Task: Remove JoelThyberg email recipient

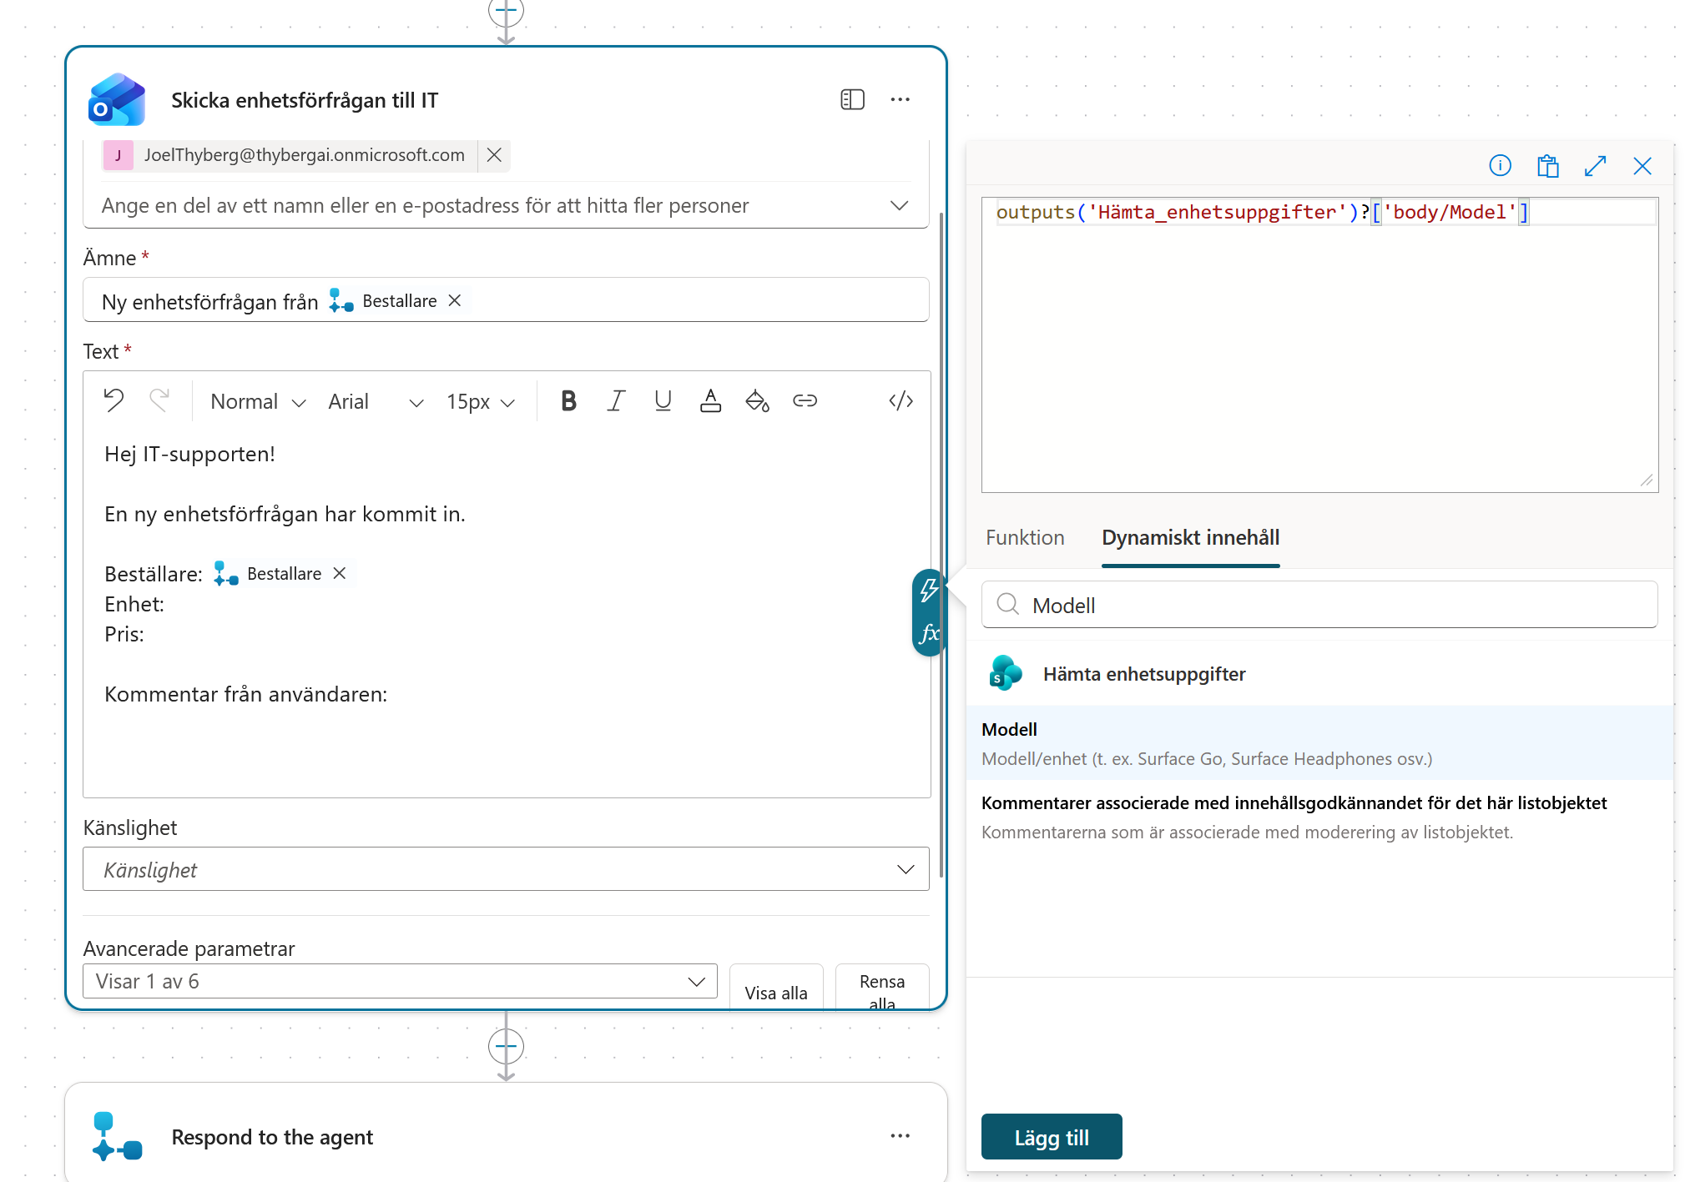Action: click(x=494, y=155)
